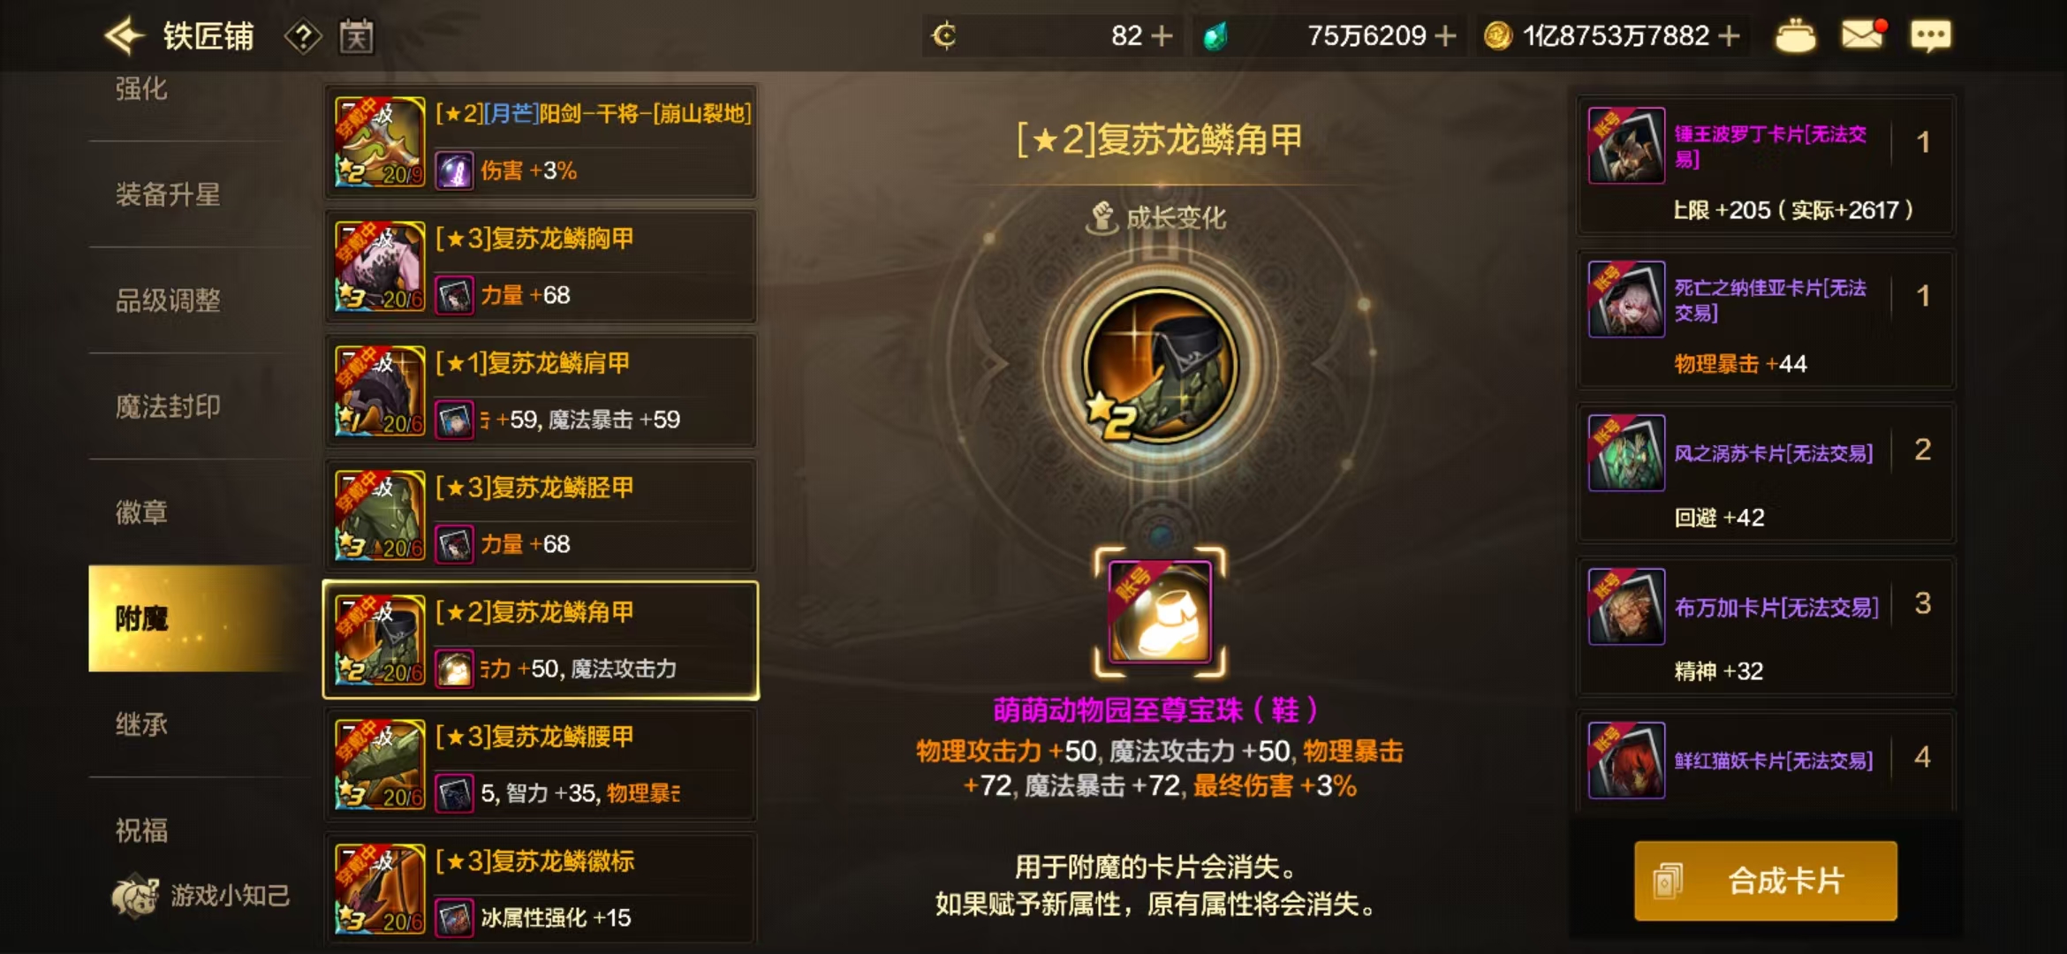2067x954 pixels.
Task: Click the back arrow beside 铁匠铺
Action: pos(125,35)
